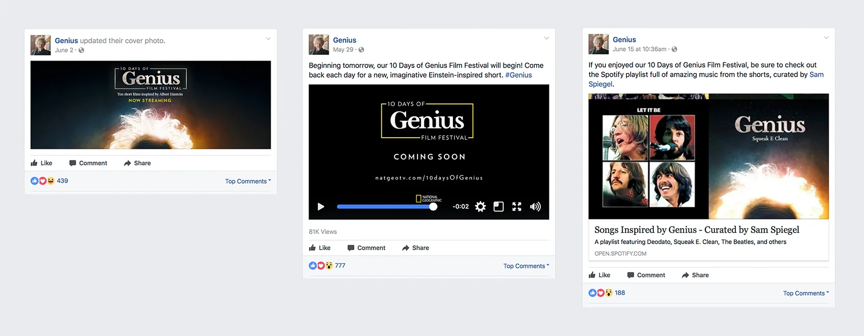The image size is (864, 336).
Task: Click the 81K Views count
Action: (x=323, y=232)
